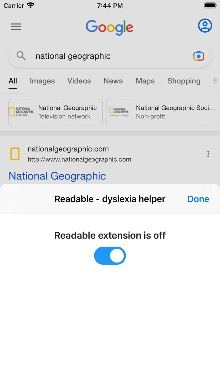Open the National Geographic search result link
Screen dimensions: 220x391
57,176
